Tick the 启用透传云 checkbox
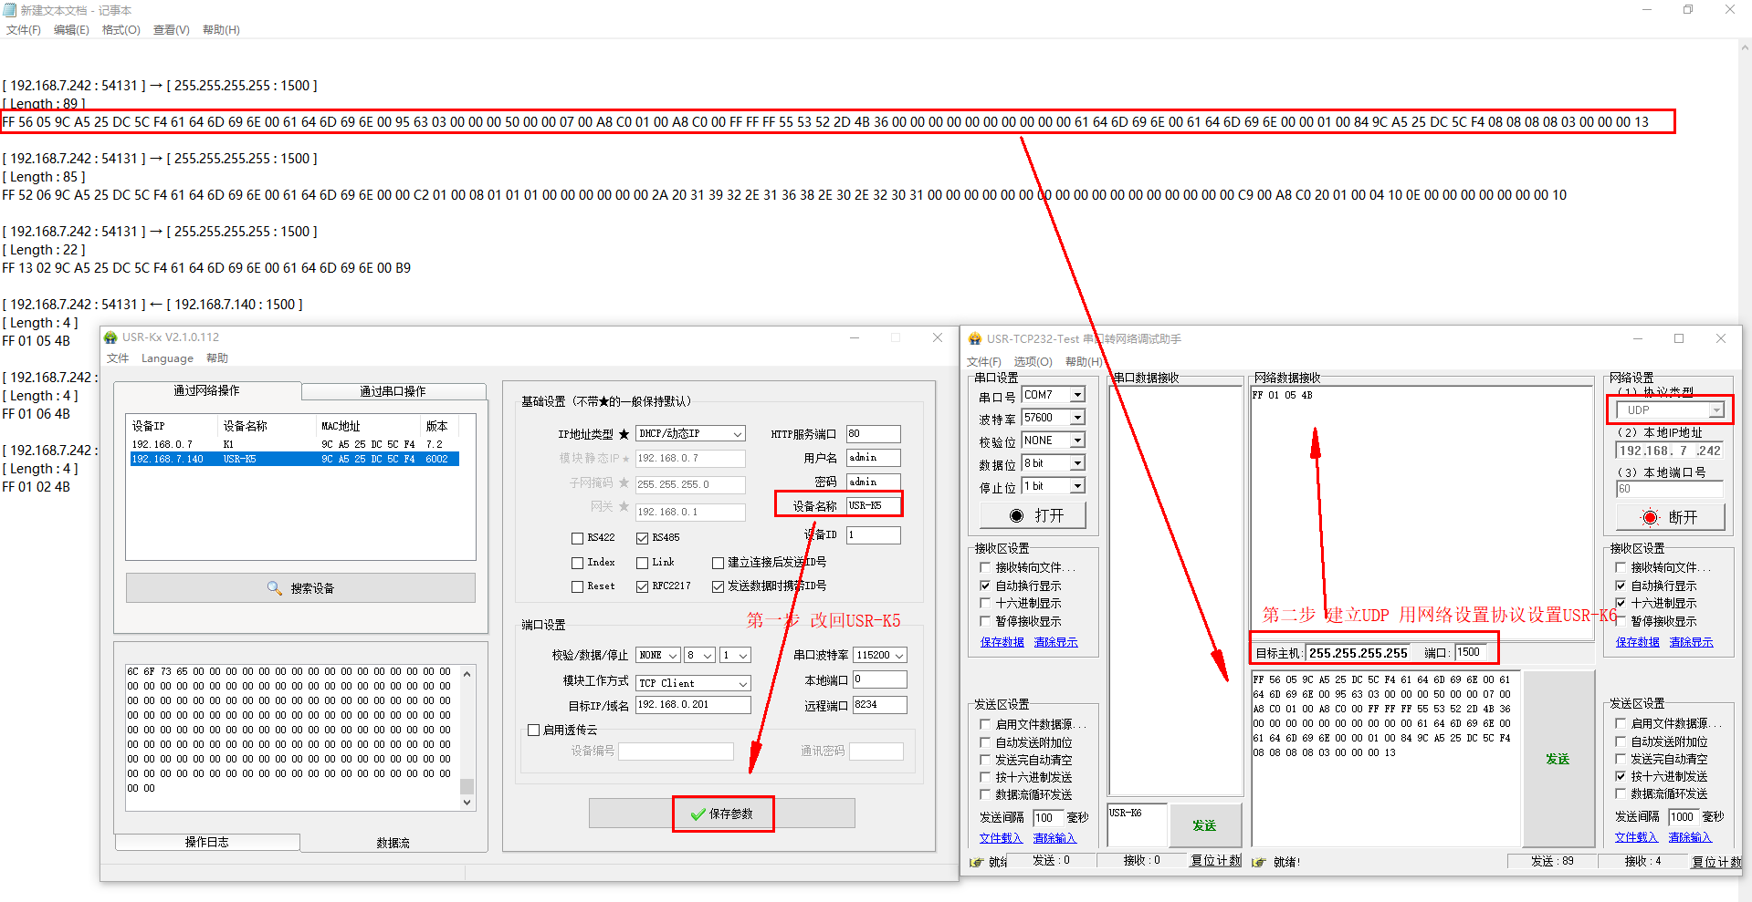1752x902 pixels. coord(534,730)
